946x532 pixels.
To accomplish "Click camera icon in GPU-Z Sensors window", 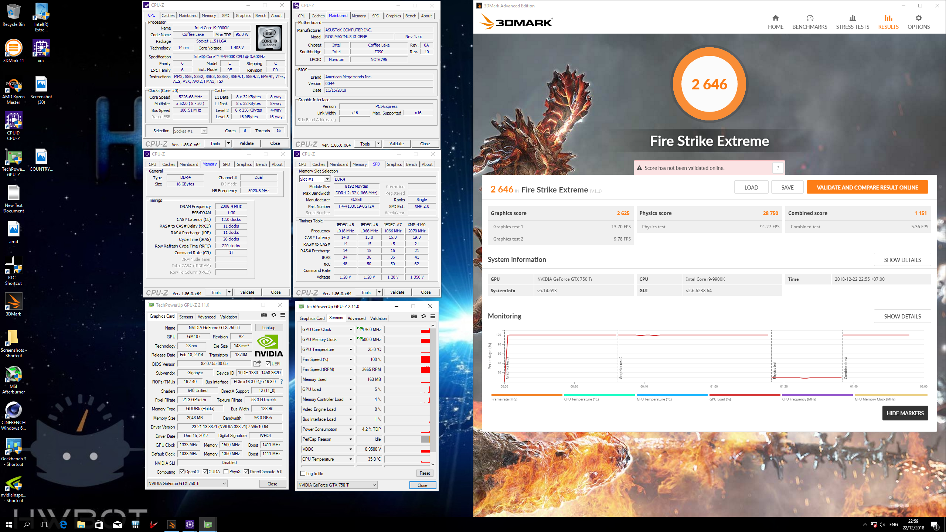I will 414,316.
